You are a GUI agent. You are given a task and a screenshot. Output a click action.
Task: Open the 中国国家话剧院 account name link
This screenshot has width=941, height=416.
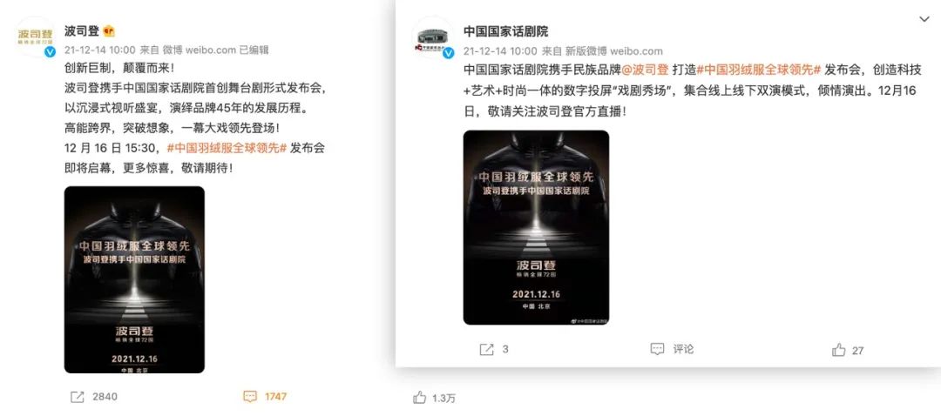point(506,30)
